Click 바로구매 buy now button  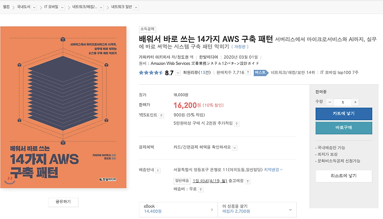(x=344, y=128)
